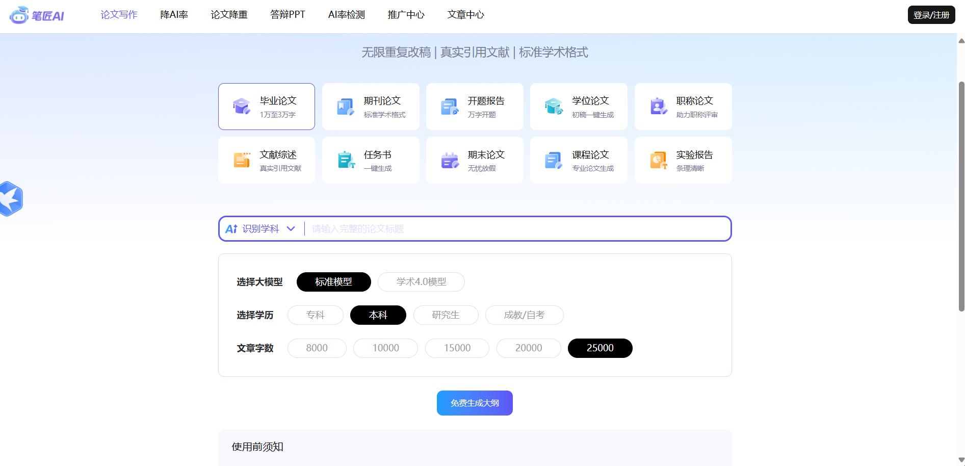The width and height of the screenshot is (965, 466).
Task: Click the graduation cap icon for 毕业论文
Action: tap(241, 107)
